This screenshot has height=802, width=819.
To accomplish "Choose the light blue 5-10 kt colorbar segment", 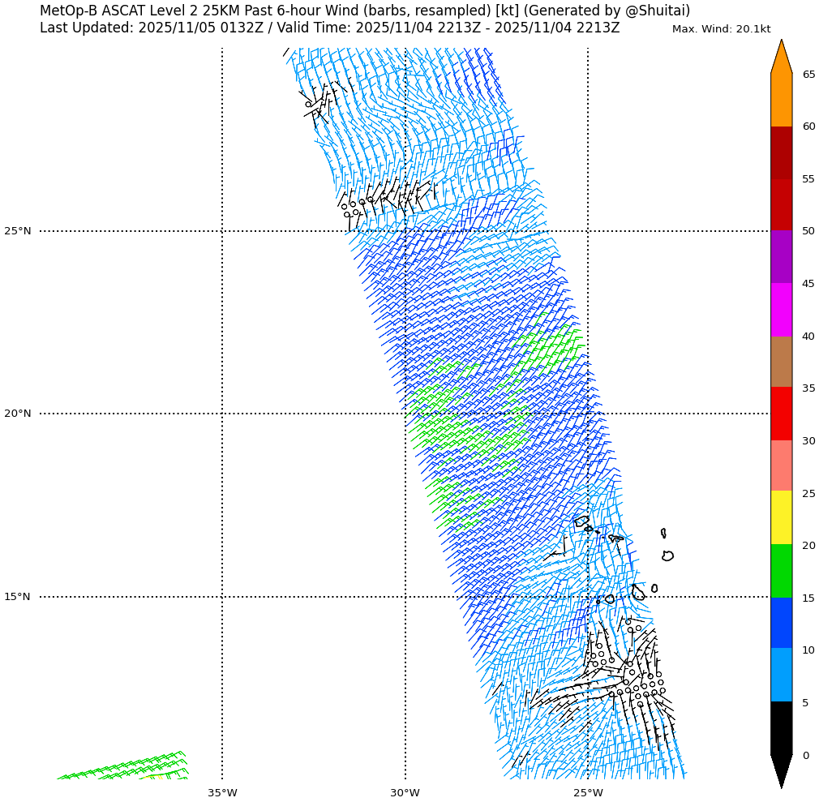I will coord(781,675).
